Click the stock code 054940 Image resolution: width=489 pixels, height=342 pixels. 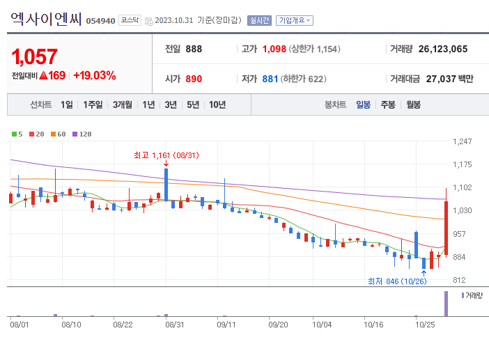coord(100,21)
